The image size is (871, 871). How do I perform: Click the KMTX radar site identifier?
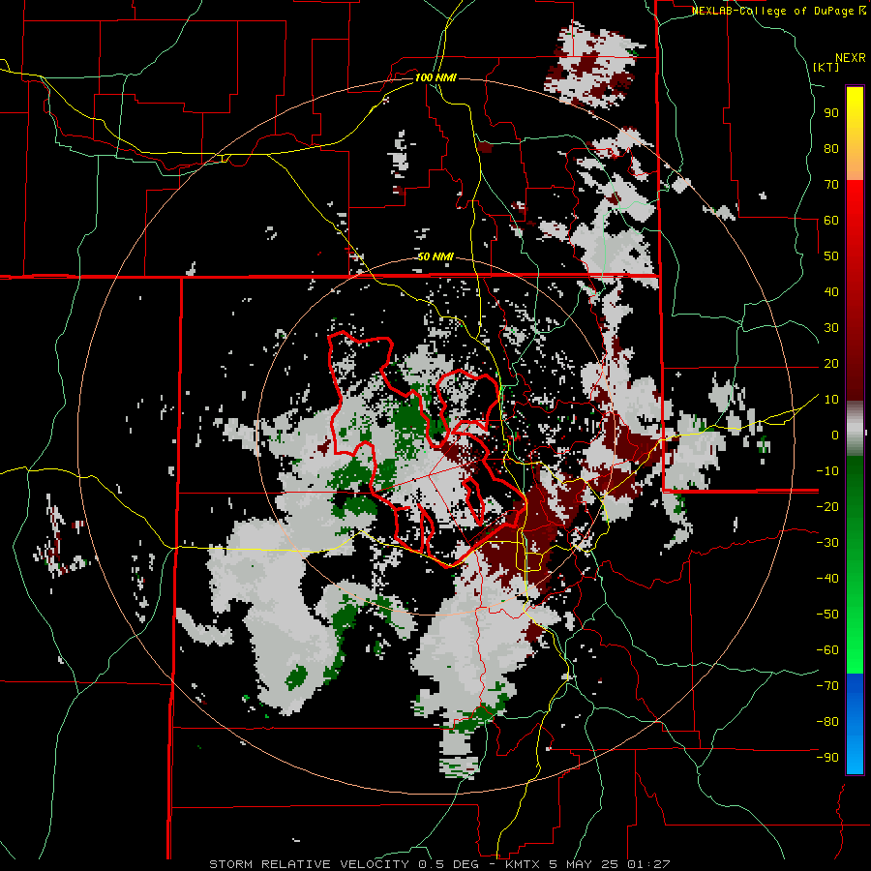[525, 864]
